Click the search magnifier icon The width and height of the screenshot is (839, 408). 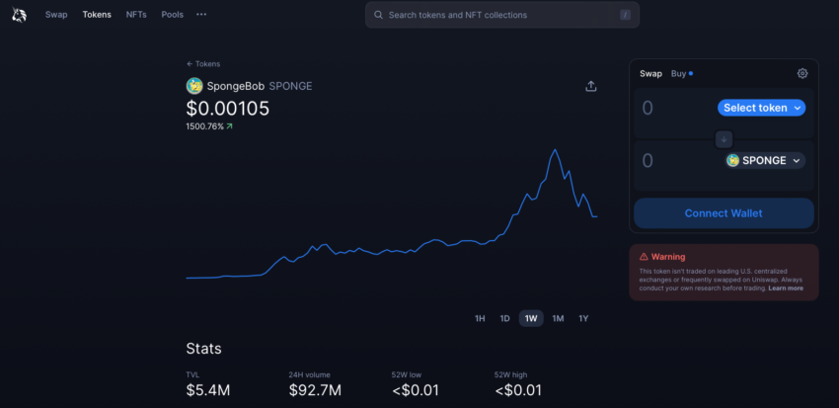[x=378, y=15]
